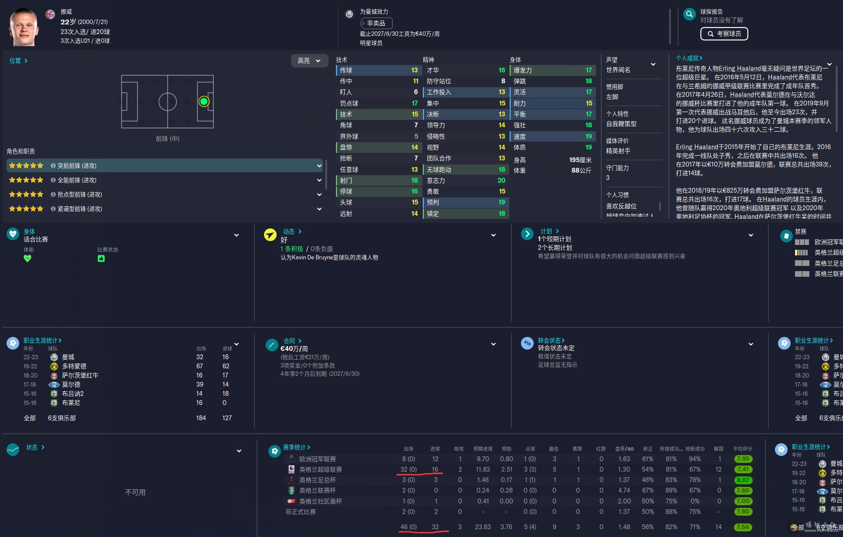
Task: Expand the 抢点型前锋 (进攻) role row
Action: tap(319, 194)
